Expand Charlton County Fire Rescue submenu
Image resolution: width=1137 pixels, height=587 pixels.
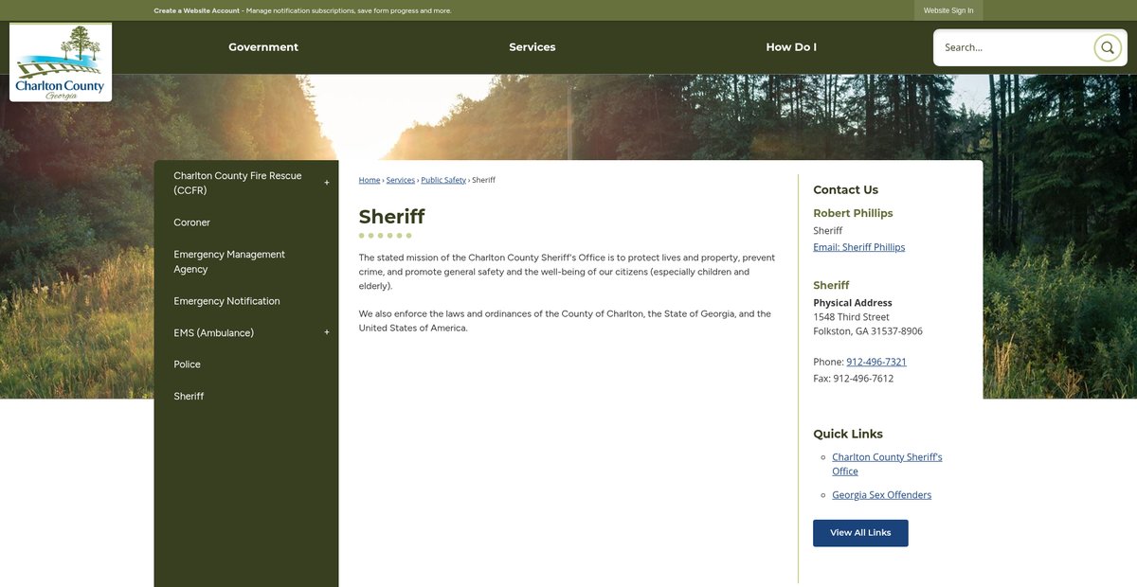click(327, 183)
